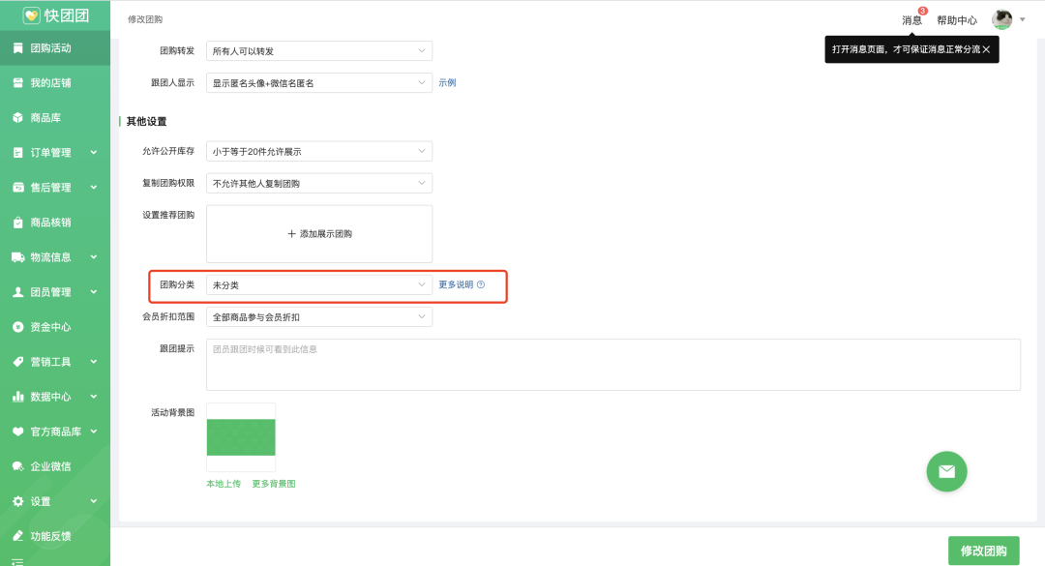1045x566 pixels.
Task: Click the 功能反馈 pencil icon
Action: click(x=18, y=536)
